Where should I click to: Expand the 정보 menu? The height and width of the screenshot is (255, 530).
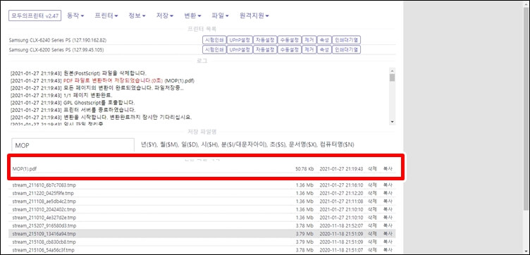pyautogui.click(x=137, y=16)
